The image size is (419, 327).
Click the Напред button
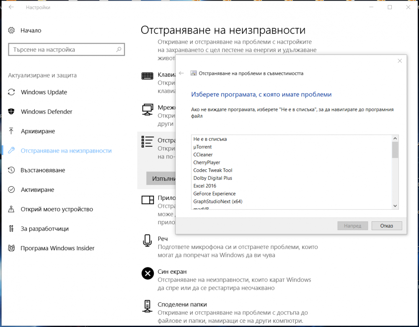[x=352, y=226]
